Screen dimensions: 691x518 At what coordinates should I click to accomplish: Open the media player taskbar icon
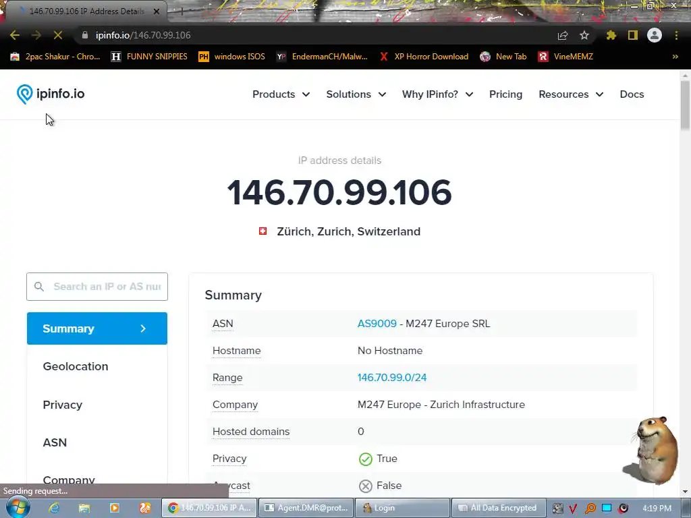115,508
